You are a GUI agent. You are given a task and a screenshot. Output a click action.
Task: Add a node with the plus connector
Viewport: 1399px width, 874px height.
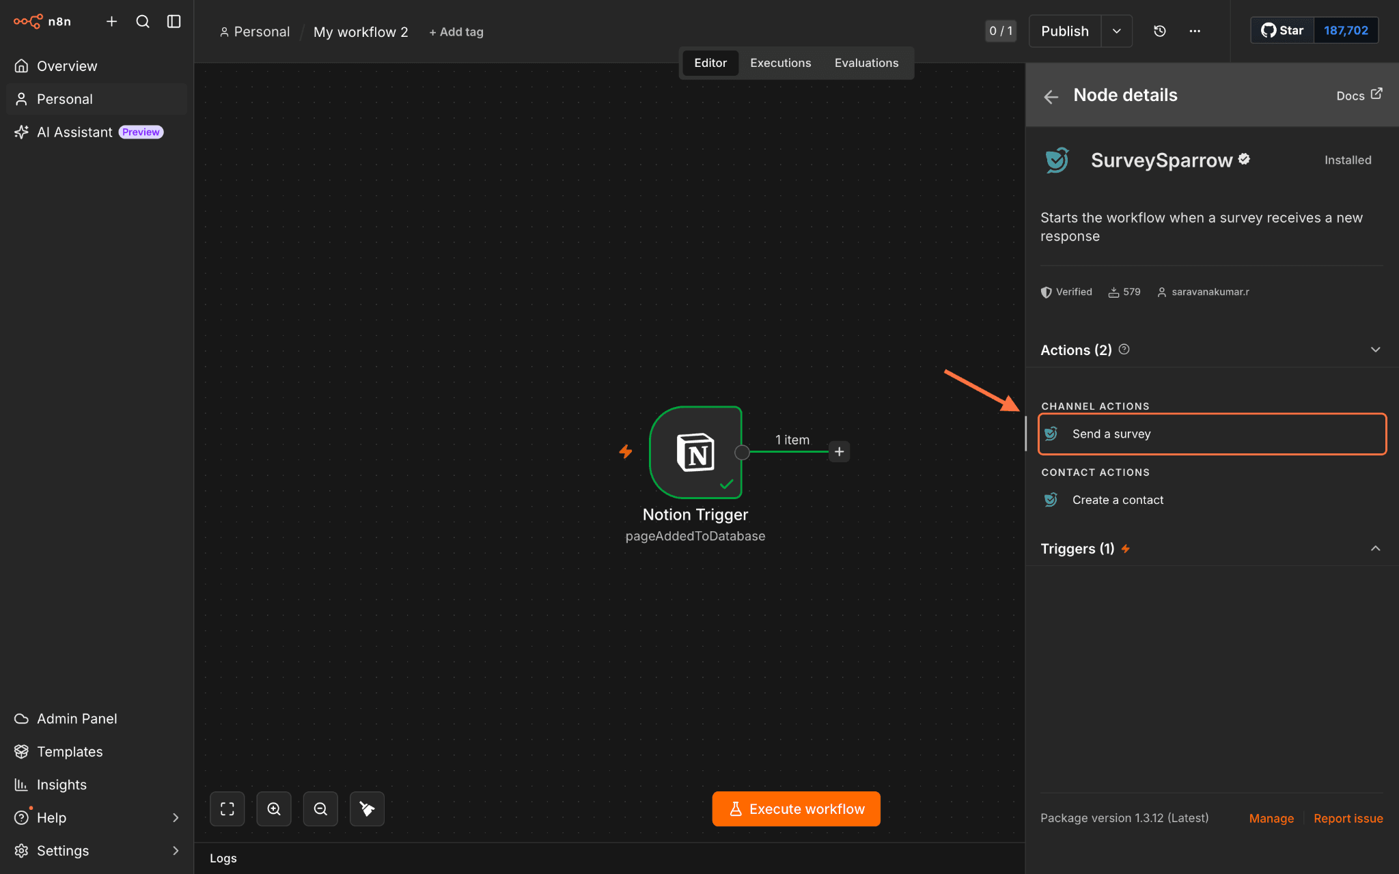840,451
